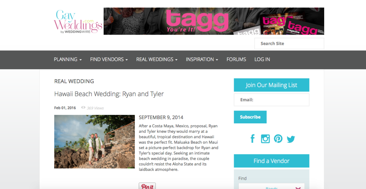366x189 pixels.
Task: Expand the Real Weddings dropdown menu
Action: coord(157,59)
